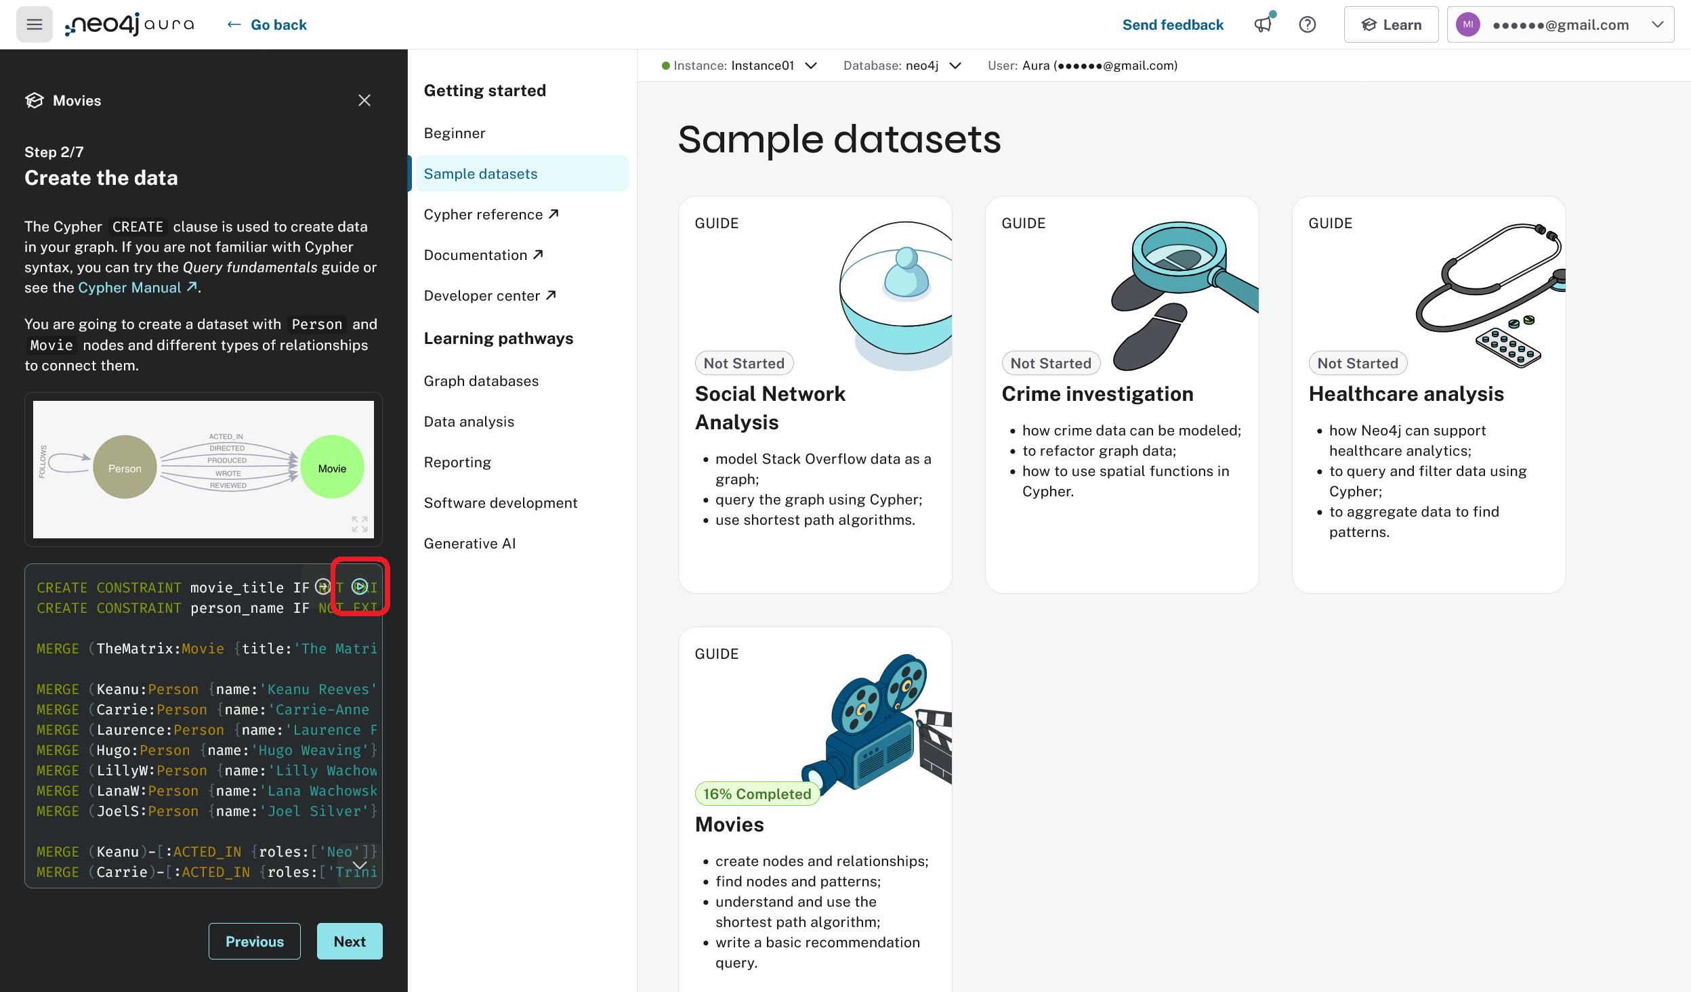Click Not Started badge on Social Network card
The image size is (1691, 992).
(744, 364)
